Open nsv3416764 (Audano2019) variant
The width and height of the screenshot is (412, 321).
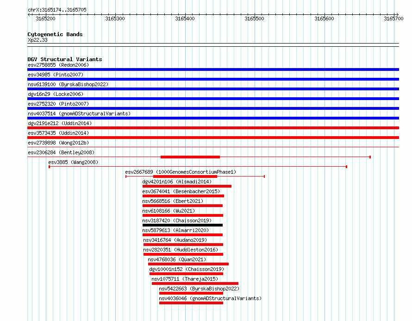pyautogui.click(x=175, y=240)
